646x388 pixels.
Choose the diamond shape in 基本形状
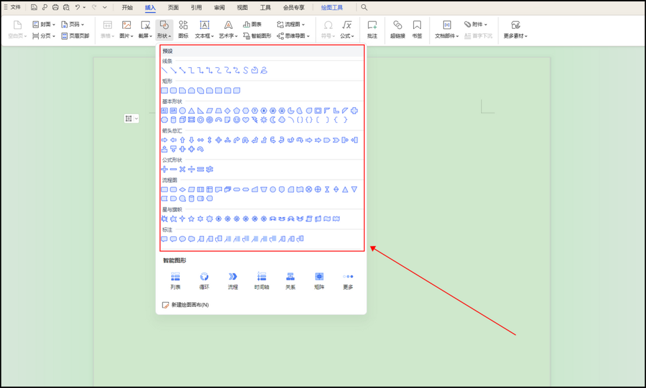coord(227,111)
